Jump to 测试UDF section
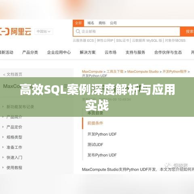Screen dimensions: 194x194 click(95, 145)
